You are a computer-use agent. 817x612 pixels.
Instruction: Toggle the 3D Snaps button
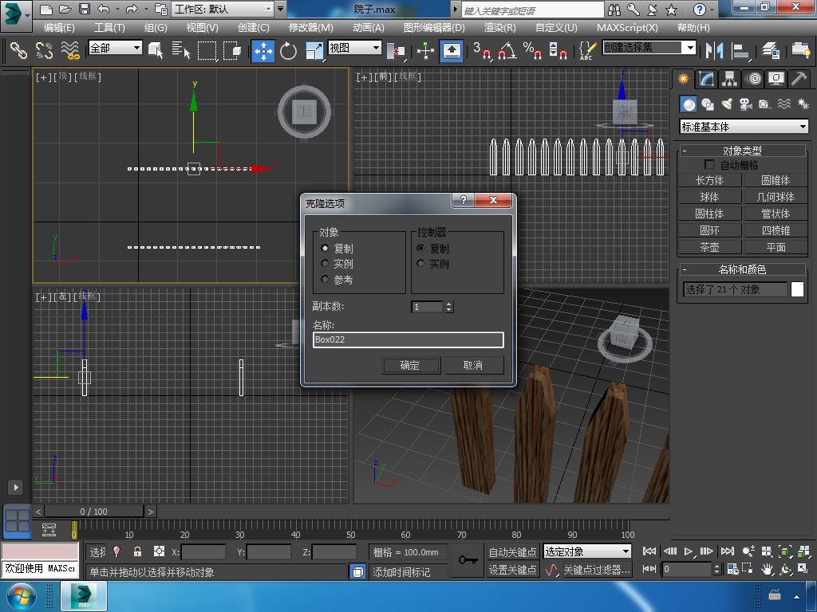coord(482,50)
